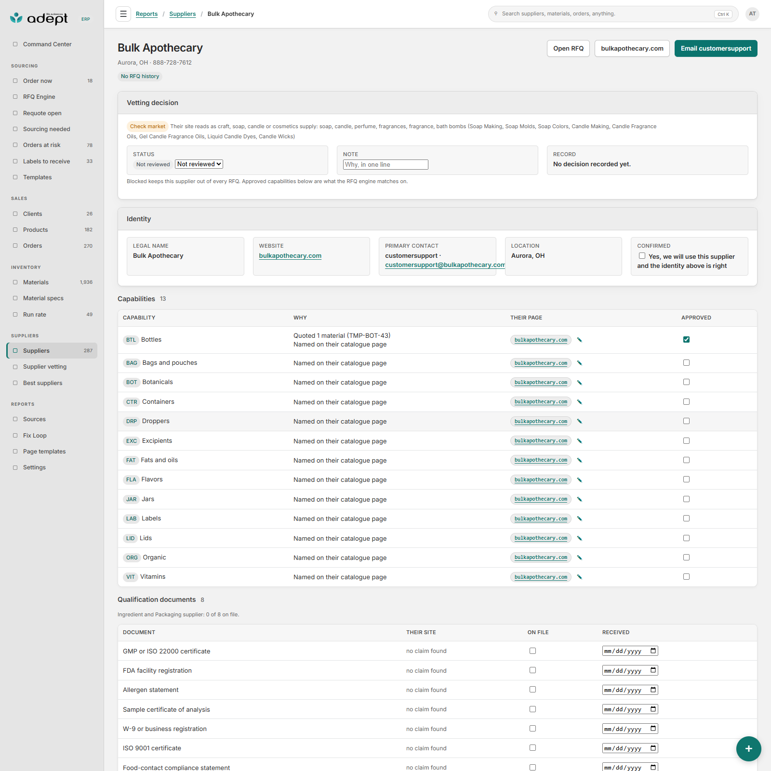Open calendar picker for GMP certificate date

(653, 651)
